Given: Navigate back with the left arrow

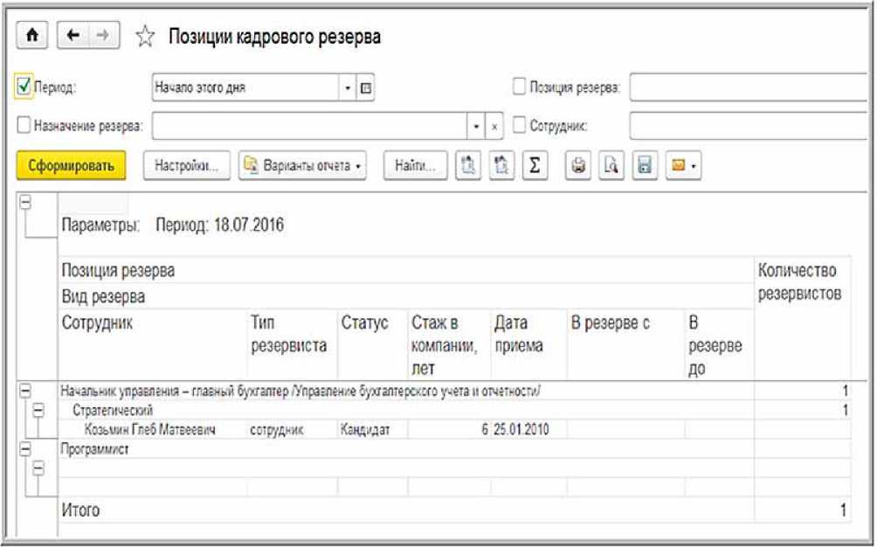Looking at the screenshot, I should (x=73, y=36).
